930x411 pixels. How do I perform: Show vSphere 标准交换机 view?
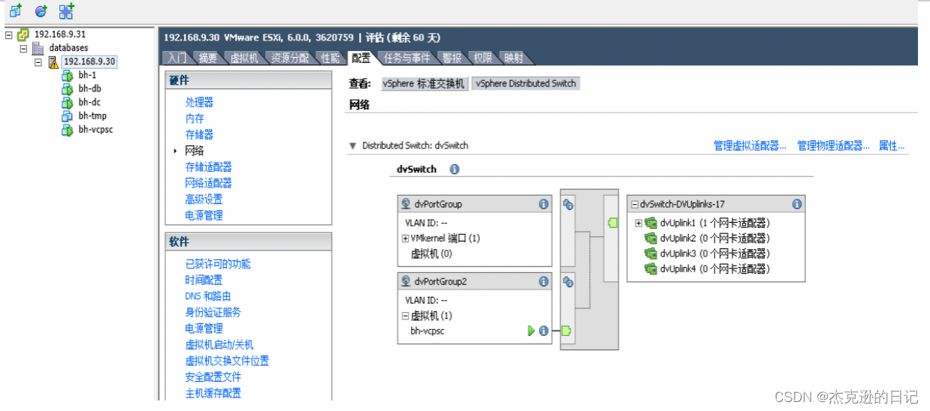pos(424,84)
